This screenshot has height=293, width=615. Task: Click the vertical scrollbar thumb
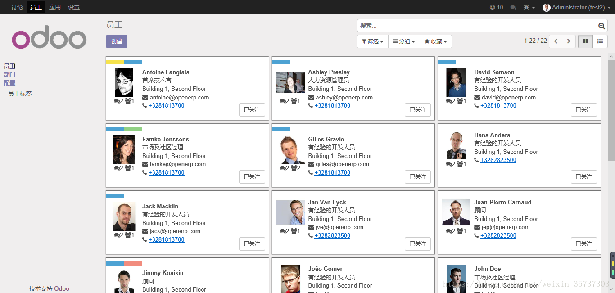pyautogui.click(x=611, y=110)
